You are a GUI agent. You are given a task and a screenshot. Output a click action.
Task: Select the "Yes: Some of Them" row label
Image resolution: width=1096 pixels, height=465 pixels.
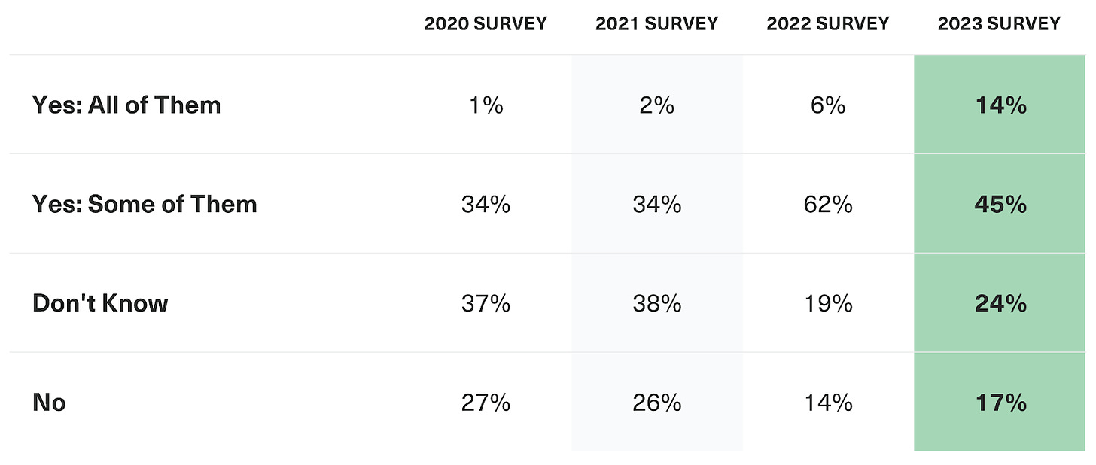[145, 204]
